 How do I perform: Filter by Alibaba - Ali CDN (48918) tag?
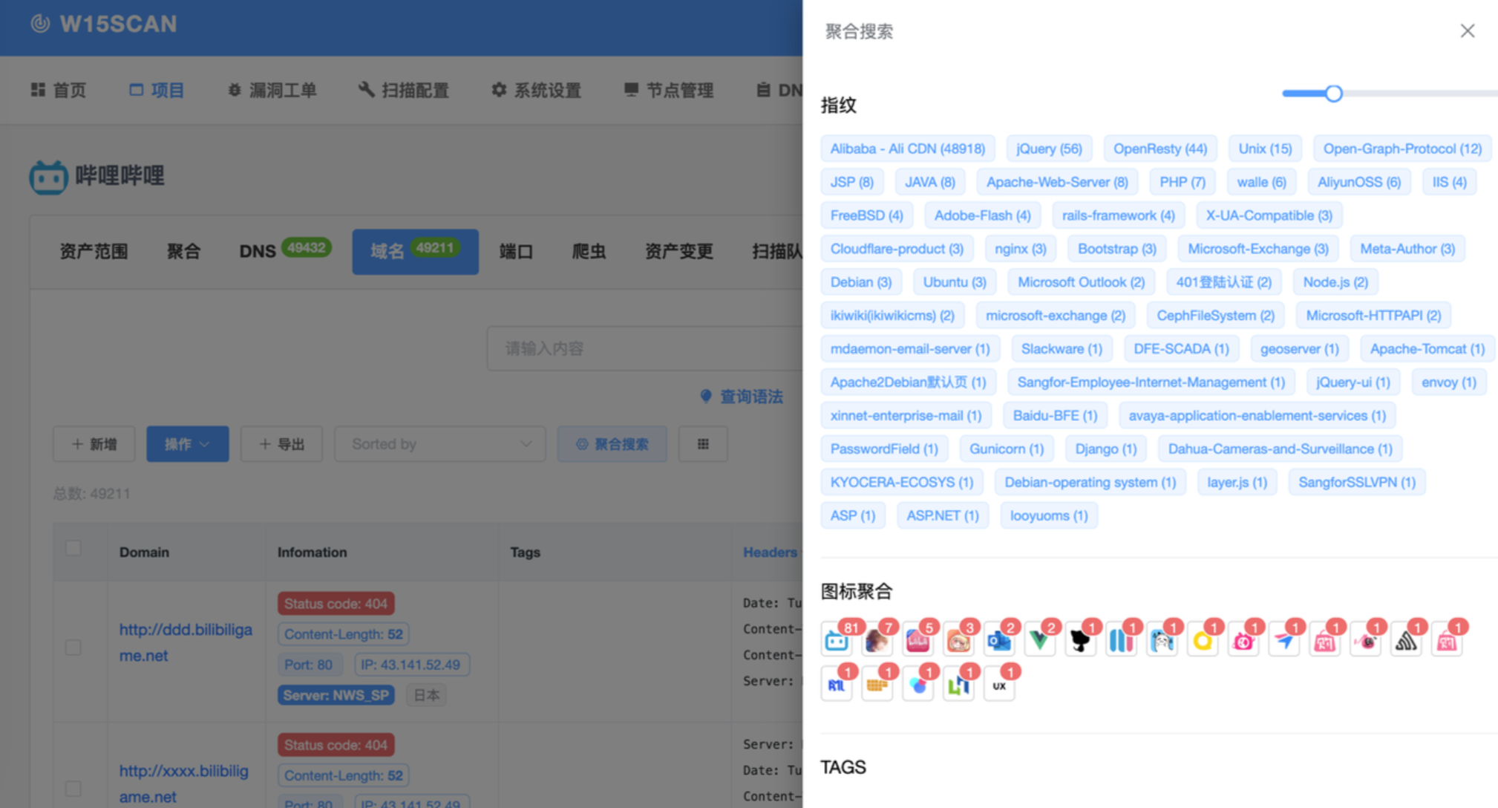pyautogui.click(x=907, y=149)
